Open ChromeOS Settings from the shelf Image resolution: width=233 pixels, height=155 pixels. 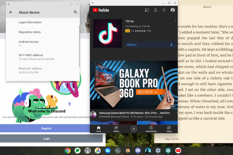point(158,150)
